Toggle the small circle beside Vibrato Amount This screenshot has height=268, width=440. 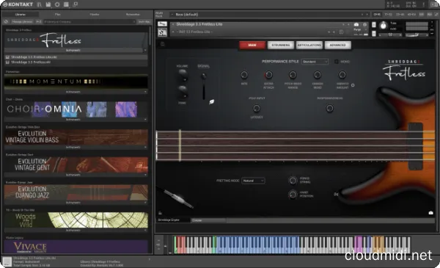(x=353, y=85)
